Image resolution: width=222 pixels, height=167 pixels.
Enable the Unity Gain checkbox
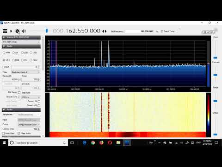[x=3, y=133]
